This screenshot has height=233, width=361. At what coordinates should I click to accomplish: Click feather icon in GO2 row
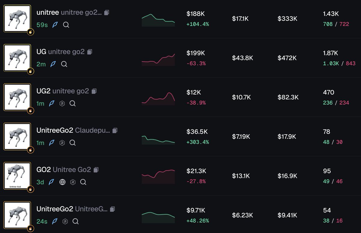[x=52, y=182]
